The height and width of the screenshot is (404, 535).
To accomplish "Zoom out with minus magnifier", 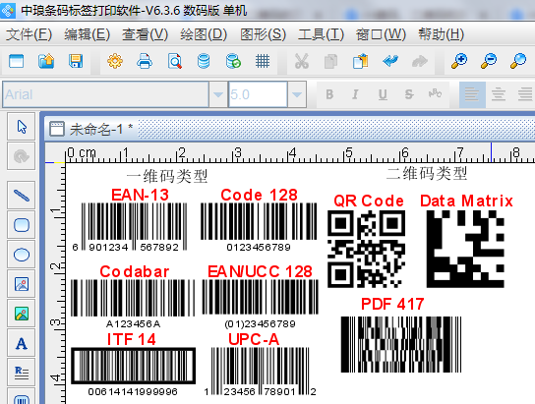I will [489, 62].
